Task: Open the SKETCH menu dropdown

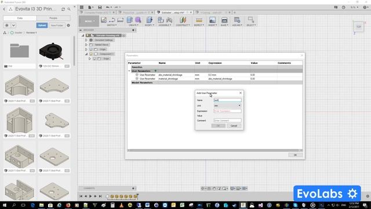Action: click(x=112, y=25)
